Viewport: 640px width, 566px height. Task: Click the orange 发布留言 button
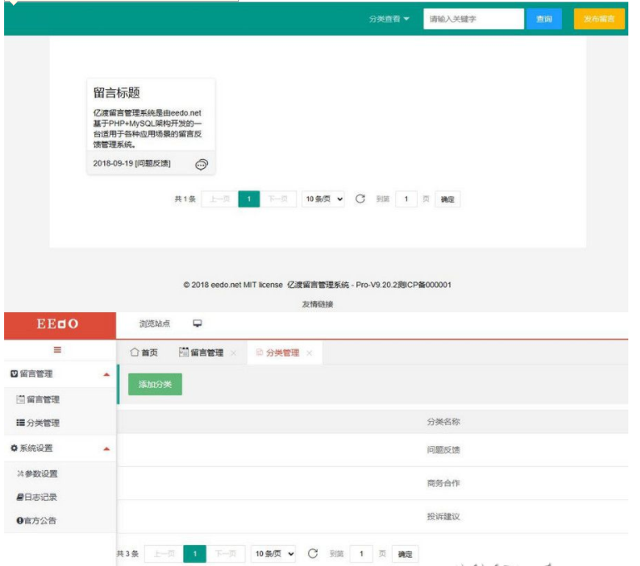pyautogui.click(x=598, y=19)
